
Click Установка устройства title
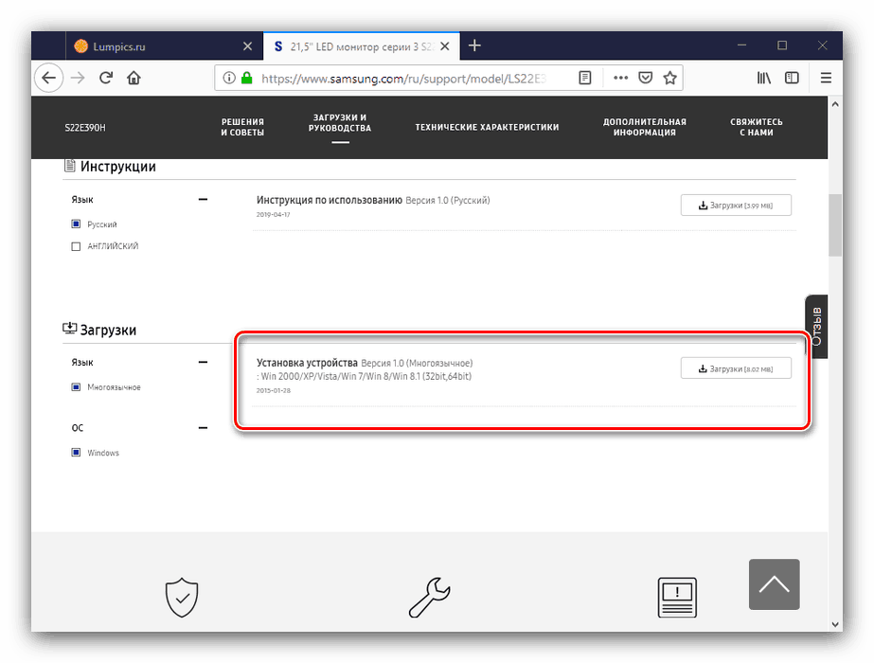307,363
